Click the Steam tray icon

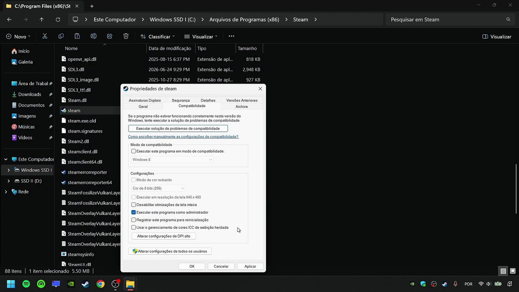click(x=445, y=284)
